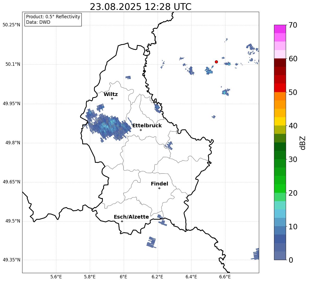Click the Esch/Alzette station label

pos(131,217)
